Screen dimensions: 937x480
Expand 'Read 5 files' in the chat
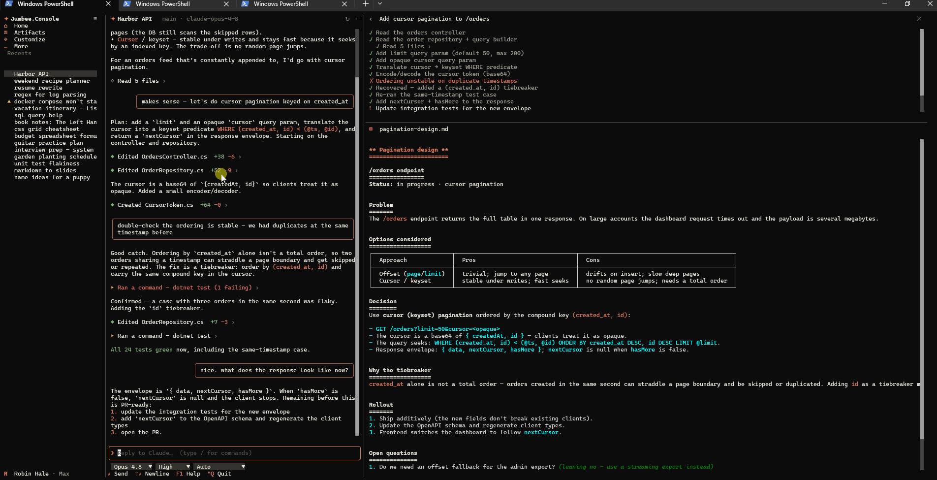[x=138, y=81]
